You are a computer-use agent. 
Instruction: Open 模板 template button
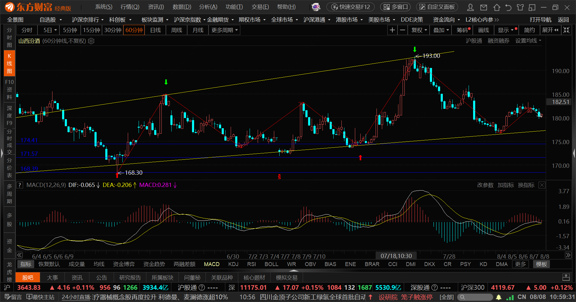tap(541, 264)
